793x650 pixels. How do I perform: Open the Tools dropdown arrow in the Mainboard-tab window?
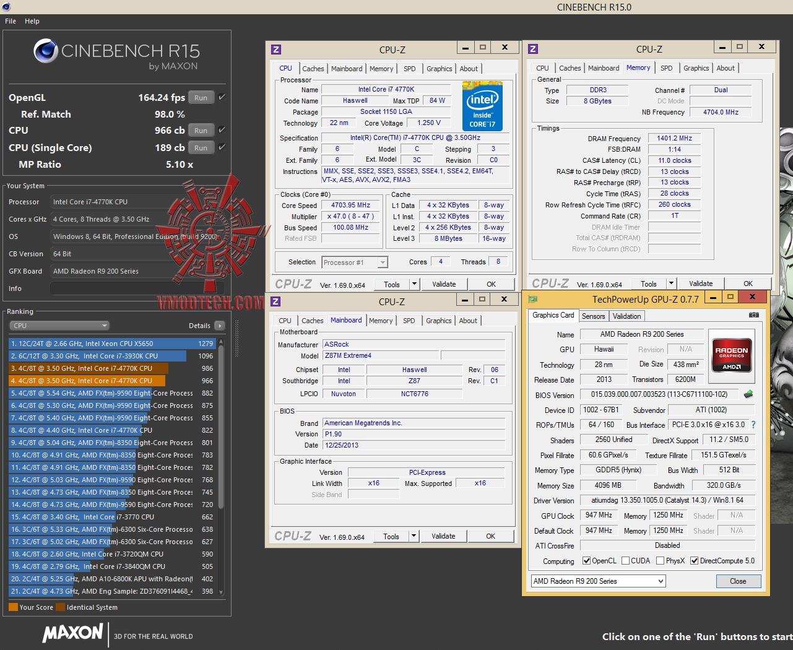tap(414, 536)
